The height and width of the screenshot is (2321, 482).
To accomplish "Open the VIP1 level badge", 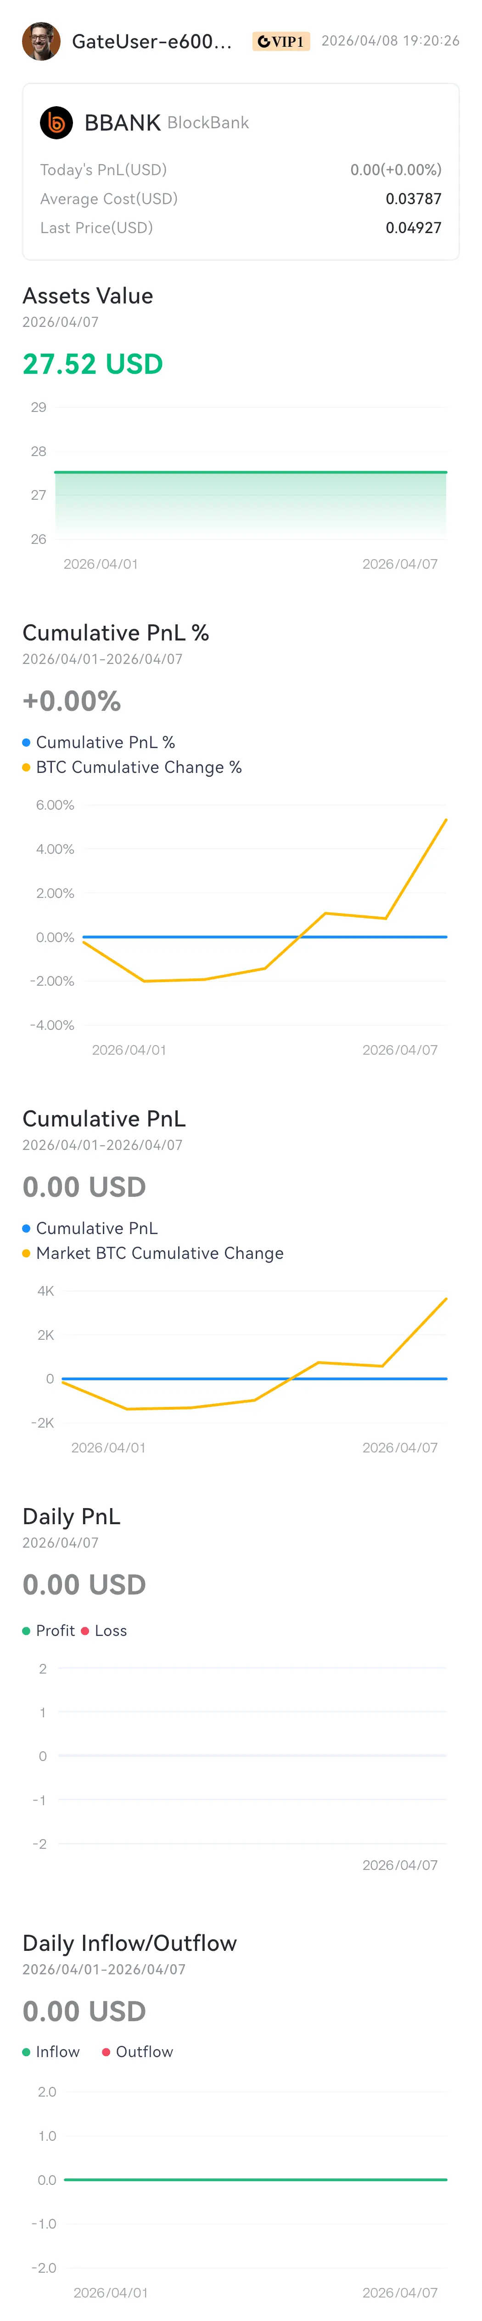I will point(280,41).
